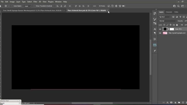Image resolution: width=187 pixels, height=105 pixels.
Task: Toggle type layers filter icon
Action: 180,17
